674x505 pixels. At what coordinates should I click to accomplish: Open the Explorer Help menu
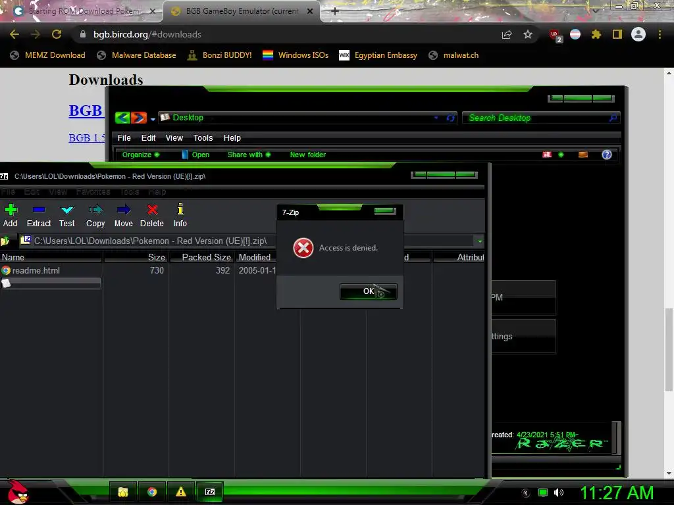click(232, 138)
